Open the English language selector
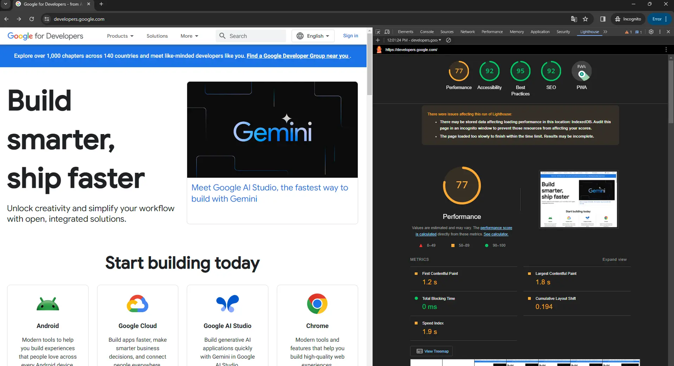This screenshot has width=674, height=366. (313, 36)
